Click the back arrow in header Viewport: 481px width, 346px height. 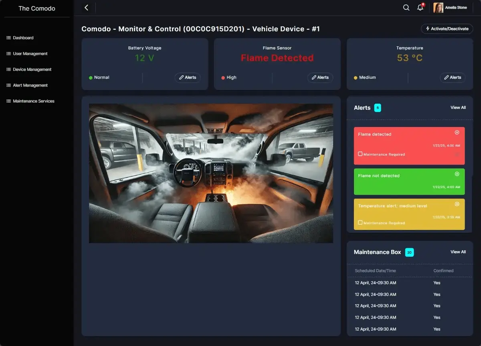tap(87, 8)
